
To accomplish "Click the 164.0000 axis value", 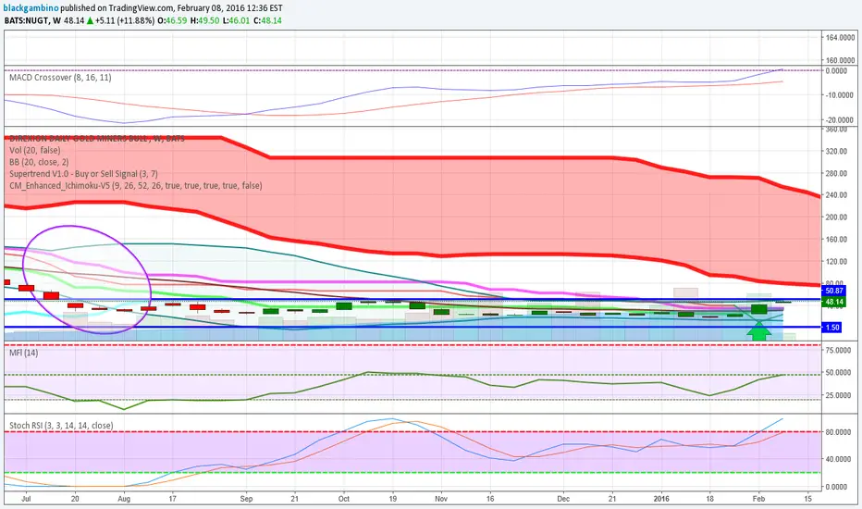I will (841, 37).
